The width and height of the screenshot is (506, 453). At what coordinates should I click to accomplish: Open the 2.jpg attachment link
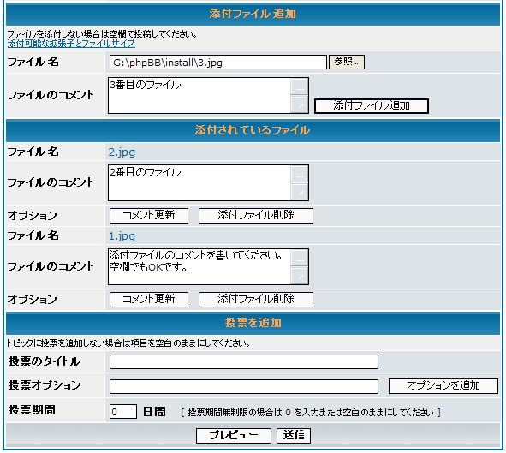click(122, 152)
